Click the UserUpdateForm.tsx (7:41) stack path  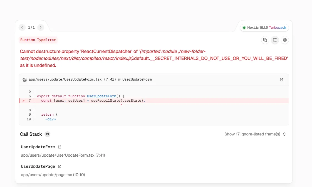pyautogui.click(x=63, y=155)
